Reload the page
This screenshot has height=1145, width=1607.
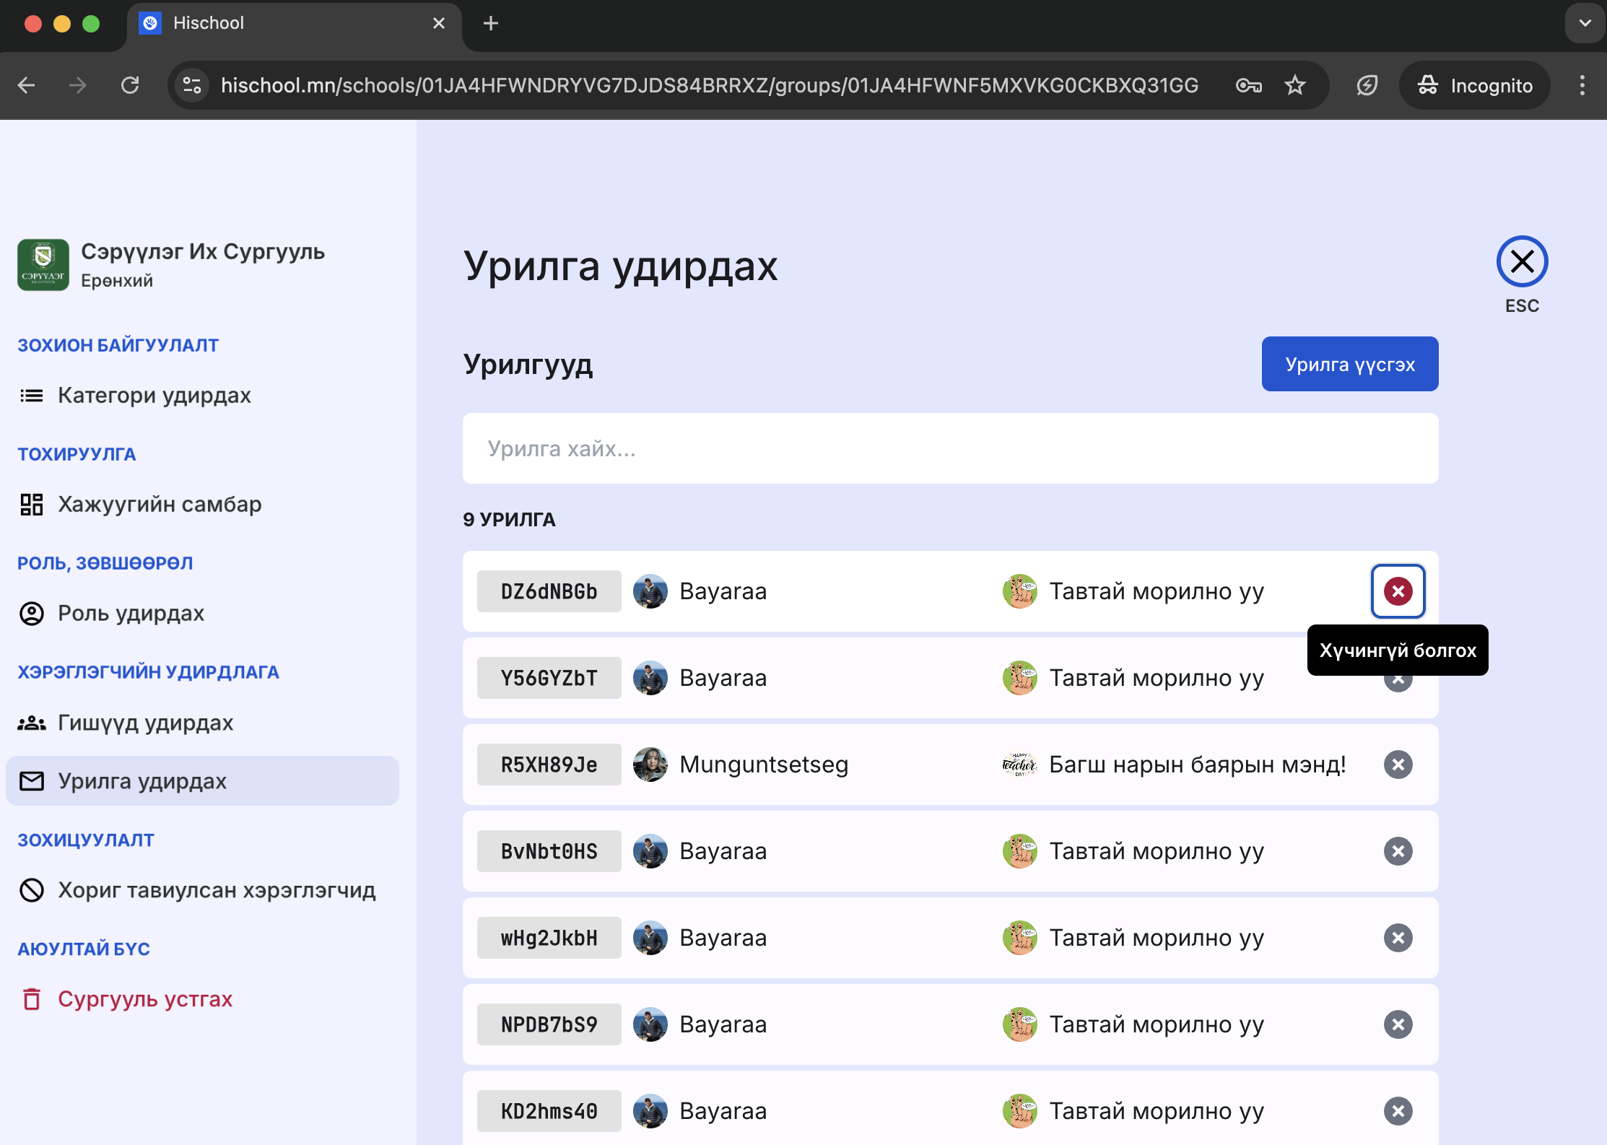pos(130,85)
